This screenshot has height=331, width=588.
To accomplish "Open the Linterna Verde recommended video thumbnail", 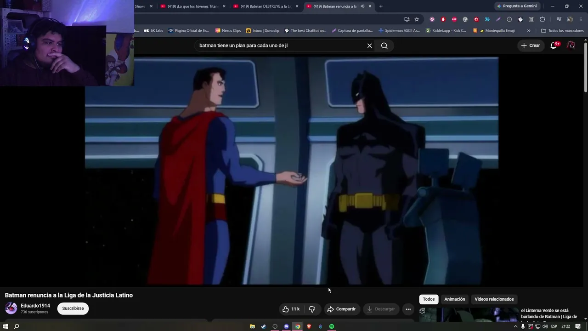I will coord(469,314).
